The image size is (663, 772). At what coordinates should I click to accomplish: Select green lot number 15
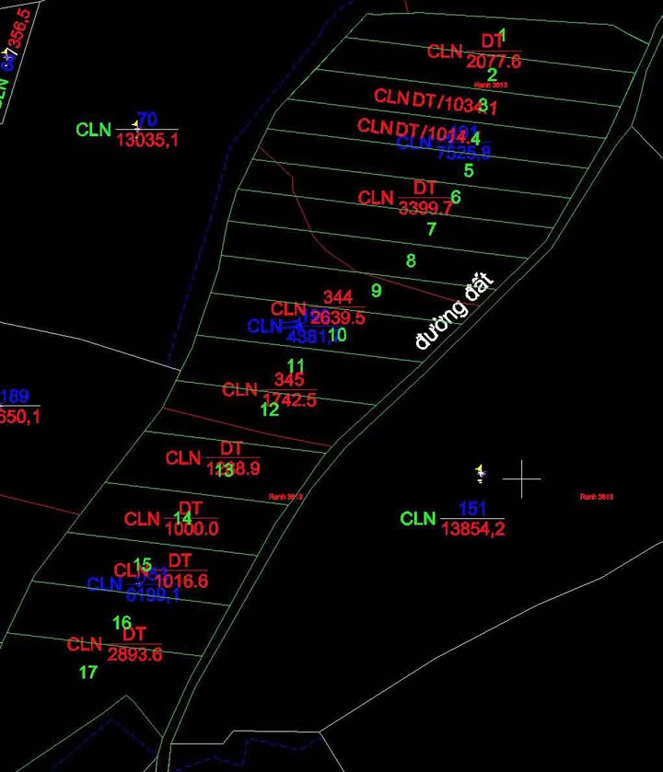142,564
